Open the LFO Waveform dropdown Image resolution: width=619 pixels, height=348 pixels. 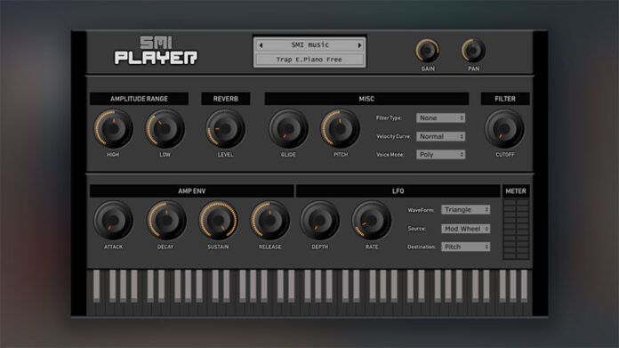point(466,210)
